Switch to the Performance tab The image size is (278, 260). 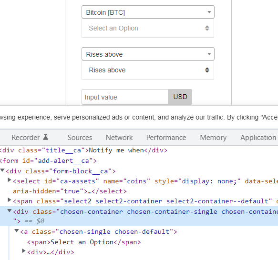coord(166,138)
